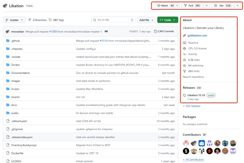Click the clock icon beside 2,943 Commits
Image resolution: width=244 pixels, height=163 pixels.
155,31
